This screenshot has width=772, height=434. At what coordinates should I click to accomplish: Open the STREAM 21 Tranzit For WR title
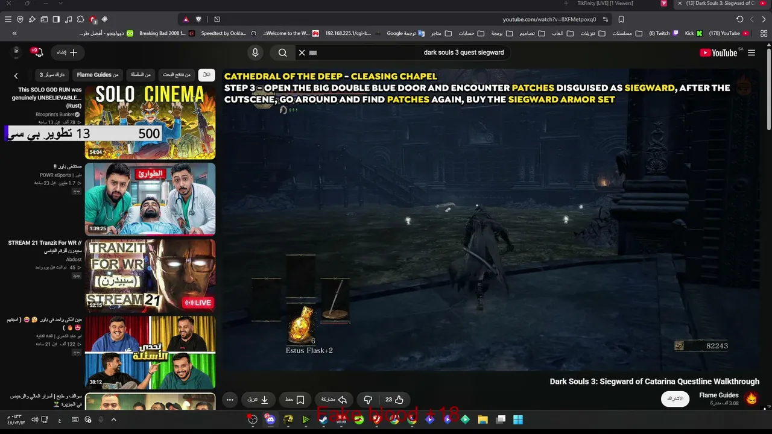pos(45,247)
